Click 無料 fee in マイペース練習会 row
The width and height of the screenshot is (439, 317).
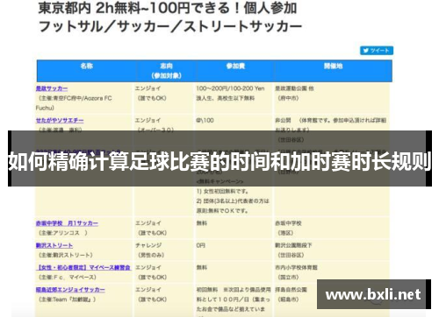pyautogui.click(x=201, y=267)
